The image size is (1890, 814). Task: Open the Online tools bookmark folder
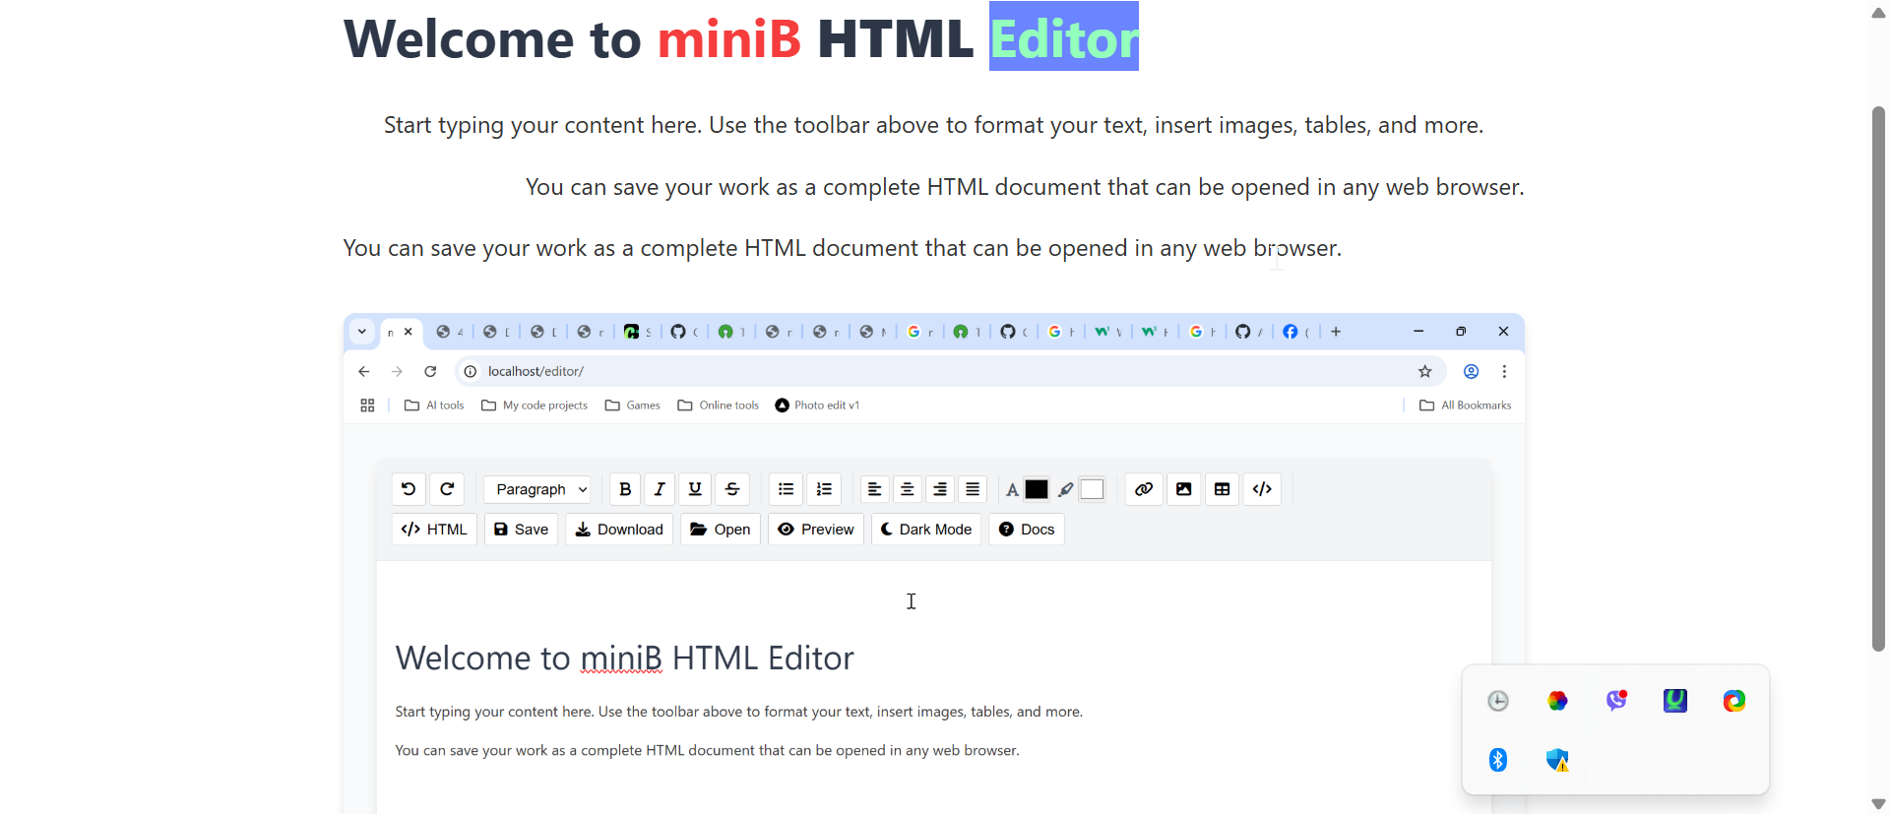[x=719, y=406]
